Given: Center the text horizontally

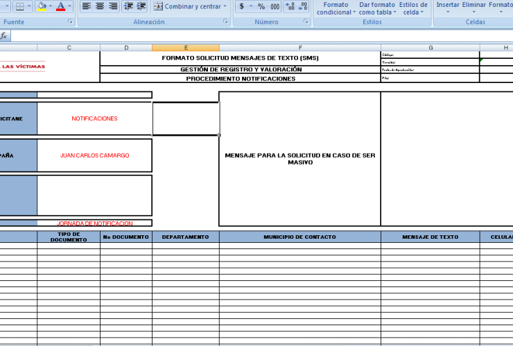Looking at the screenshot, I should (99, 6).
